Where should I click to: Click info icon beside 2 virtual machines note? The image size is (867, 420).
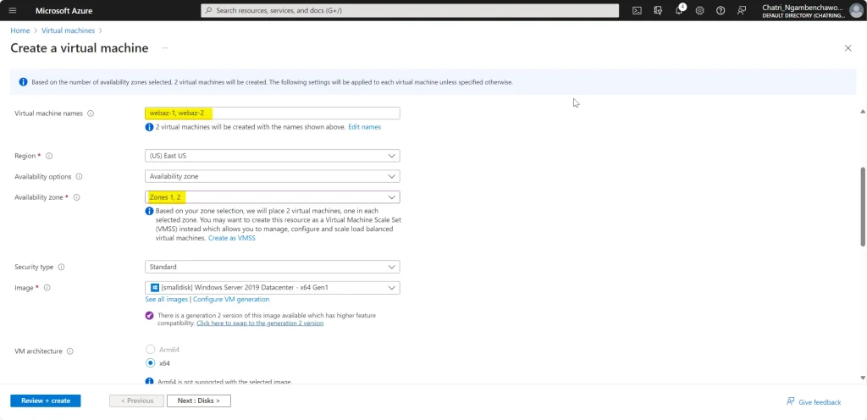(149, 127)
